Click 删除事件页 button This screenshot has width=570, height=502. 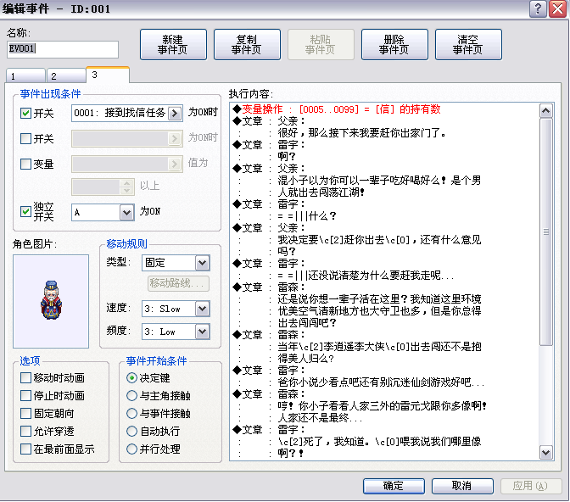394,45
